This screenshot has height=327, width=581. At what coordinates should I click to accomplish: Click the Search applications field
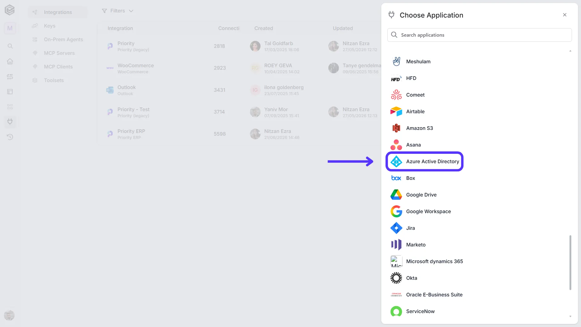pyautogui.click(x=479, y=35)
